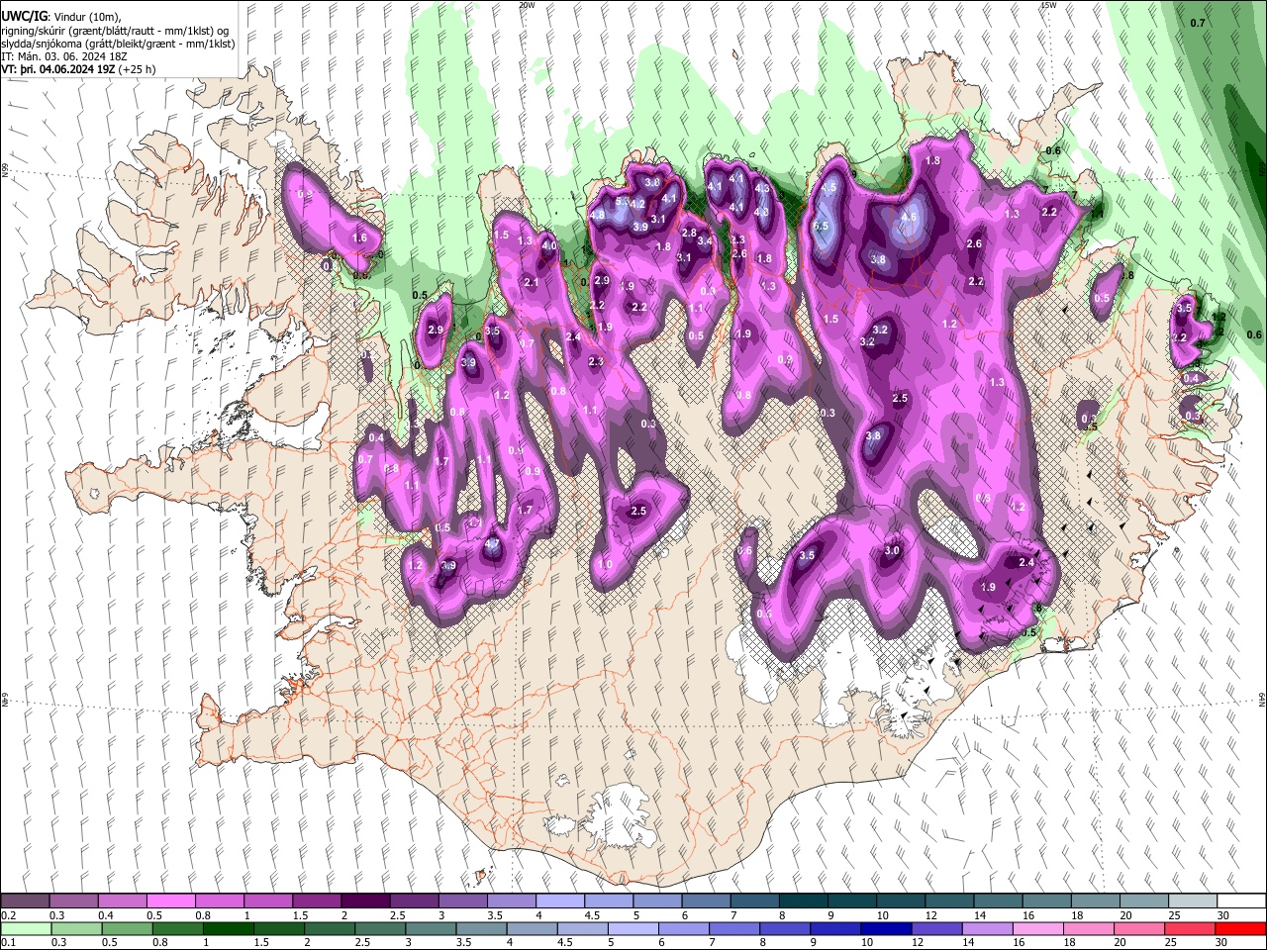
Task: Click the darkest green rain swatch, 1 to 1.5
Action: (x=228, y=928)
